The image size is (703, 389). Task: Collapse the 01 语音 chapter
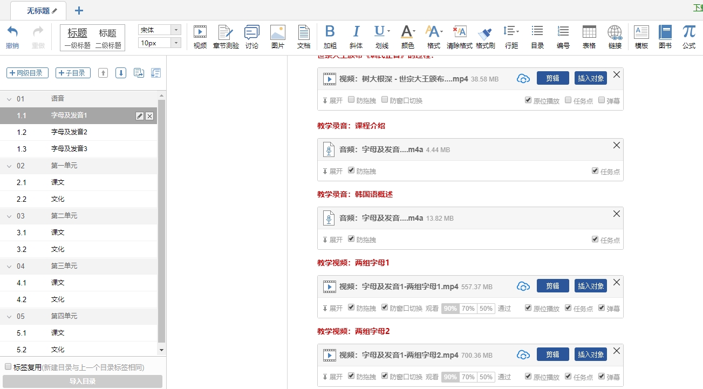9,99
